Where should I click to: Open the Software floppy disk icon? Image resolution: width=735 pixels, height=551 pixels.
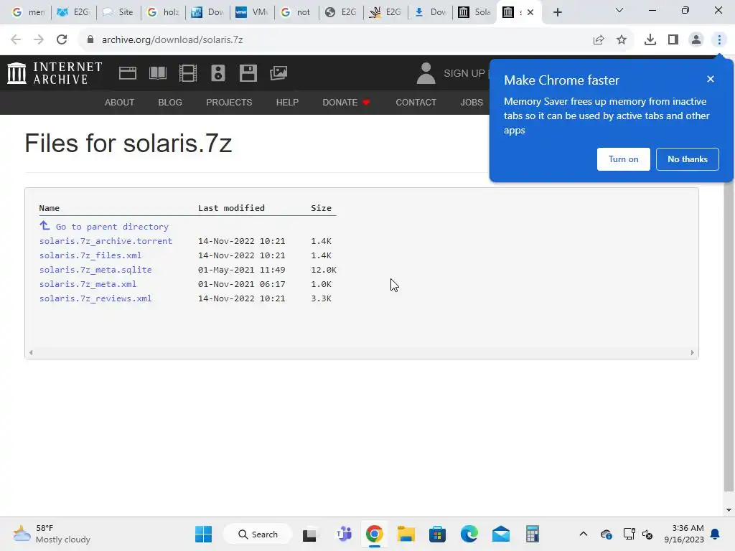coord(248,73)
